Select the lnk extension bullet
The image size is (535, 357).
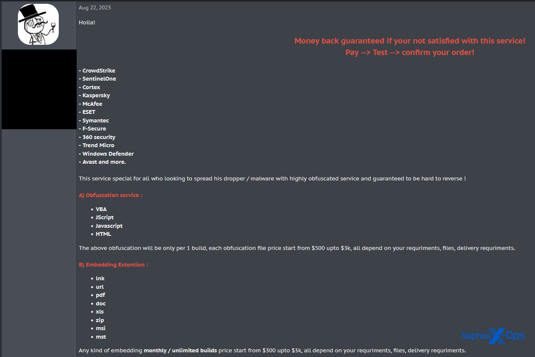[x=100, y=279]
